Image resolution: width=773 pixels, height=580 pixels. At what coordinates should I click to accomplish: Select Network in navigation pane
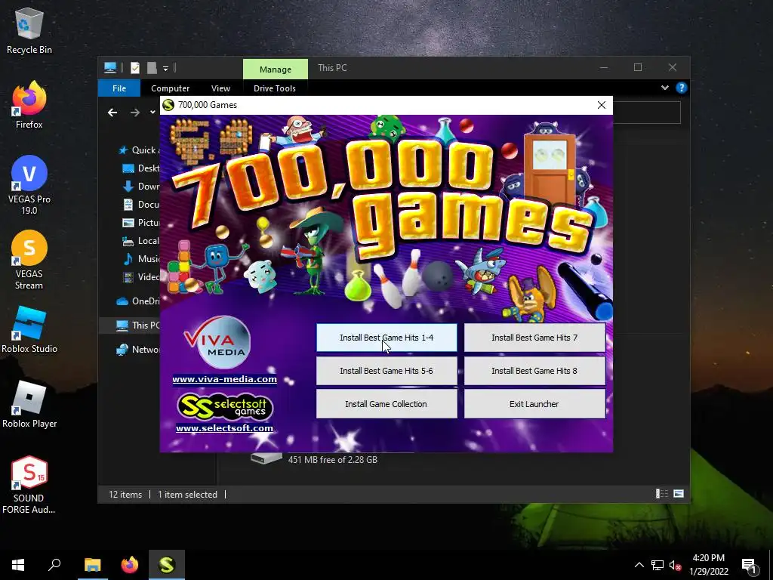(x=137, y=349)
